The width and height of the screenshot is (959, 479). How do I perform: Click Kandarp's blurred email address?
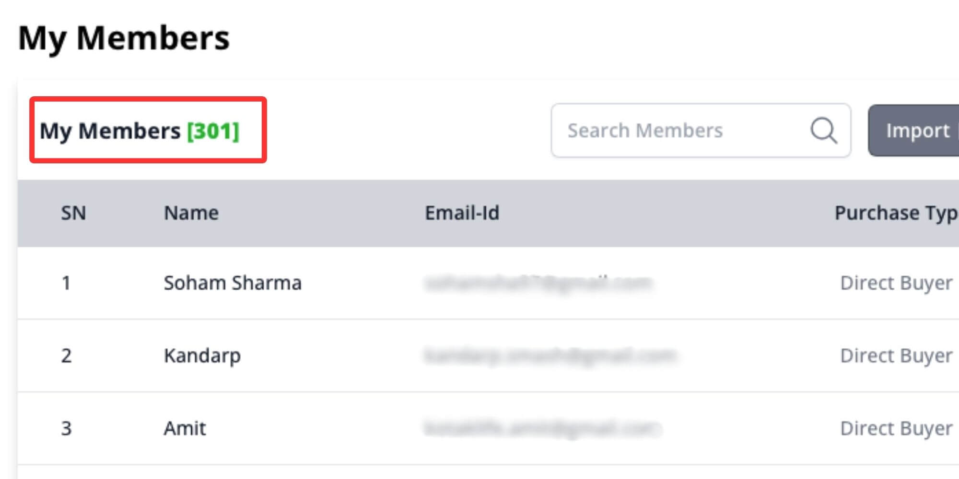pyautogui.click(x=550, y=356)
